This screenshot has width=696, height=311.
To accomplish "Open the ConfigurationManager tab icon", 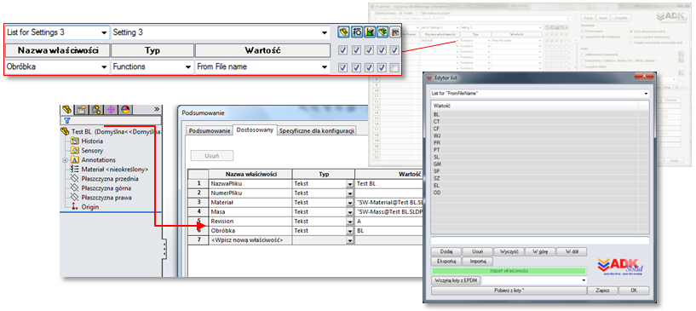I will (x=96, y=110).
